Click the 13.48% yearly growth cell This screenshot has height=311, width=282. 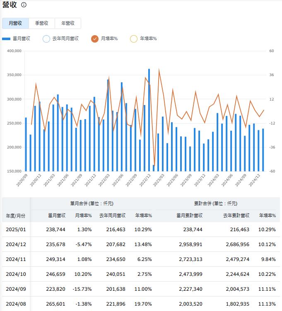tap(143, 244)
